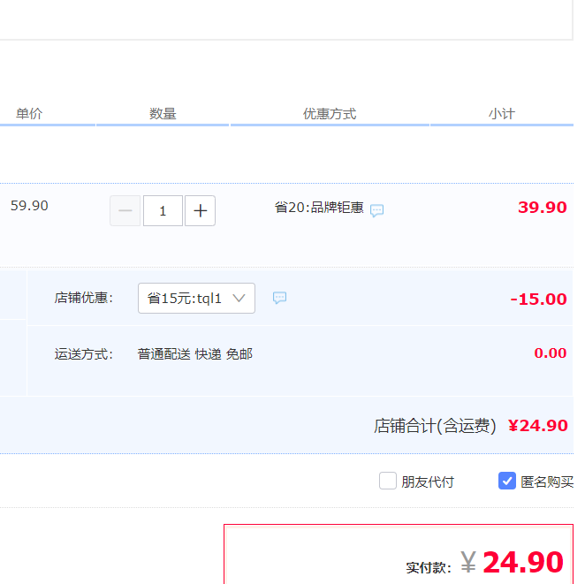
Task: Open the 省15元:tql1 shop discount dropdown
Action: 196,299
